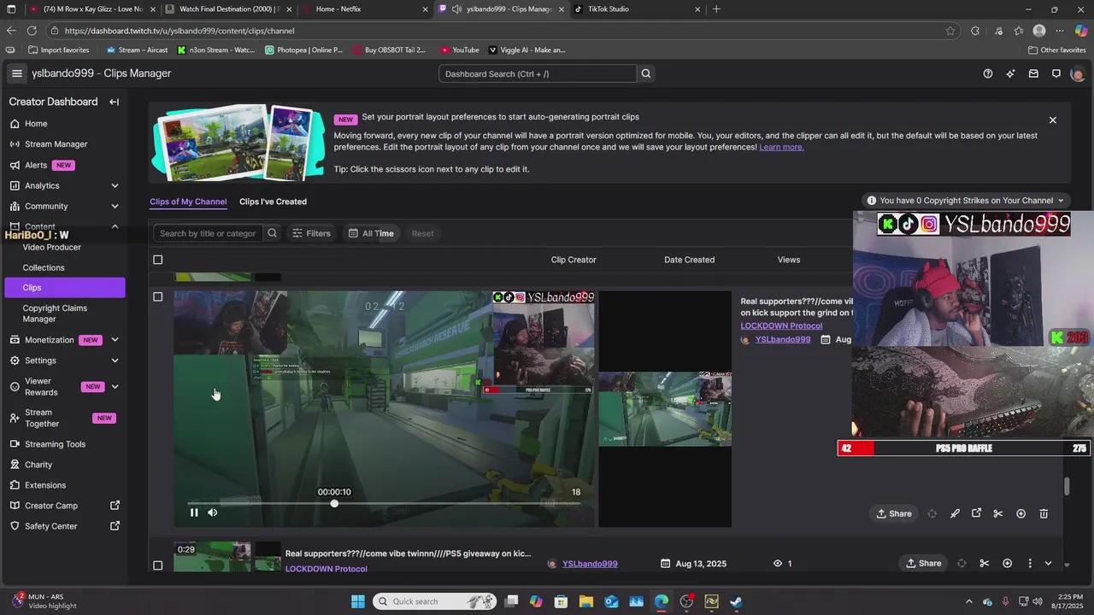Viewport: 1094px width, 615px height.
Task: Open expanded clip in new window icon
Action: click(976, 513)
